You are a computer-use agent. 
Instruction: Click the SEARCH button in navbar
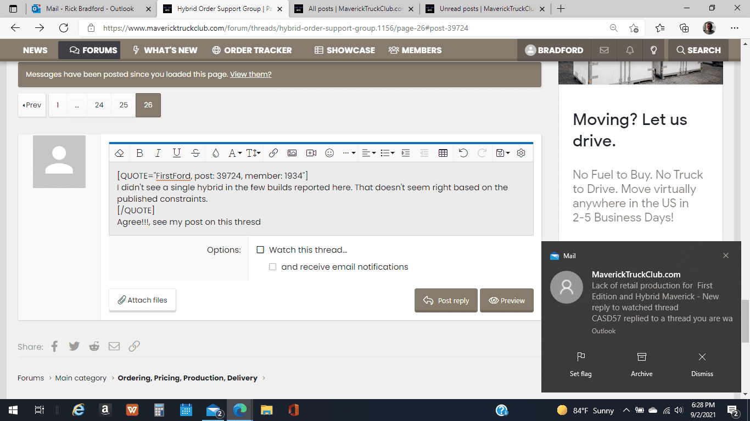point(698,50)
